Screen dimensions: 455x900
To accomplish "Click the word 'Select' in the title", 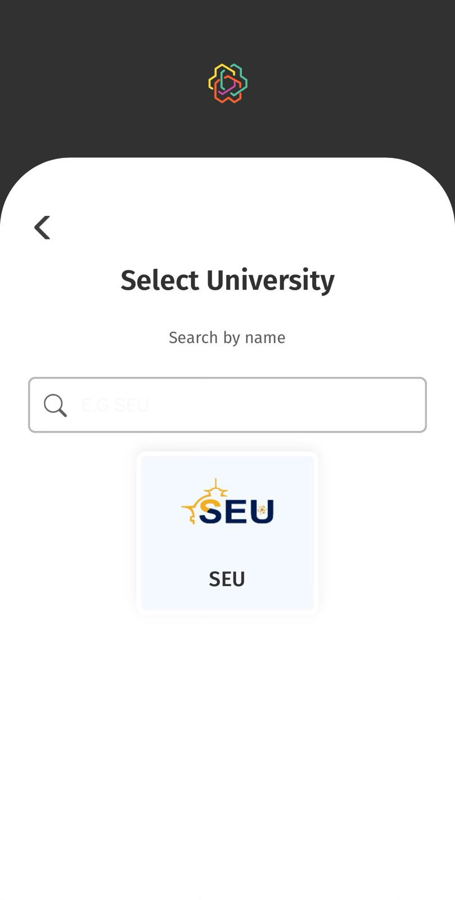I will point(160,280).
